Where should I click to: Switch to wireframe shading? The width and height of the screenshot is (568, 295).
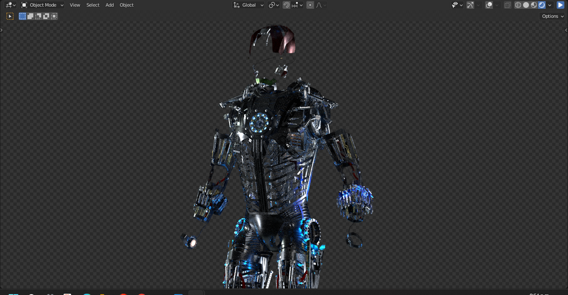coord(518,5)
